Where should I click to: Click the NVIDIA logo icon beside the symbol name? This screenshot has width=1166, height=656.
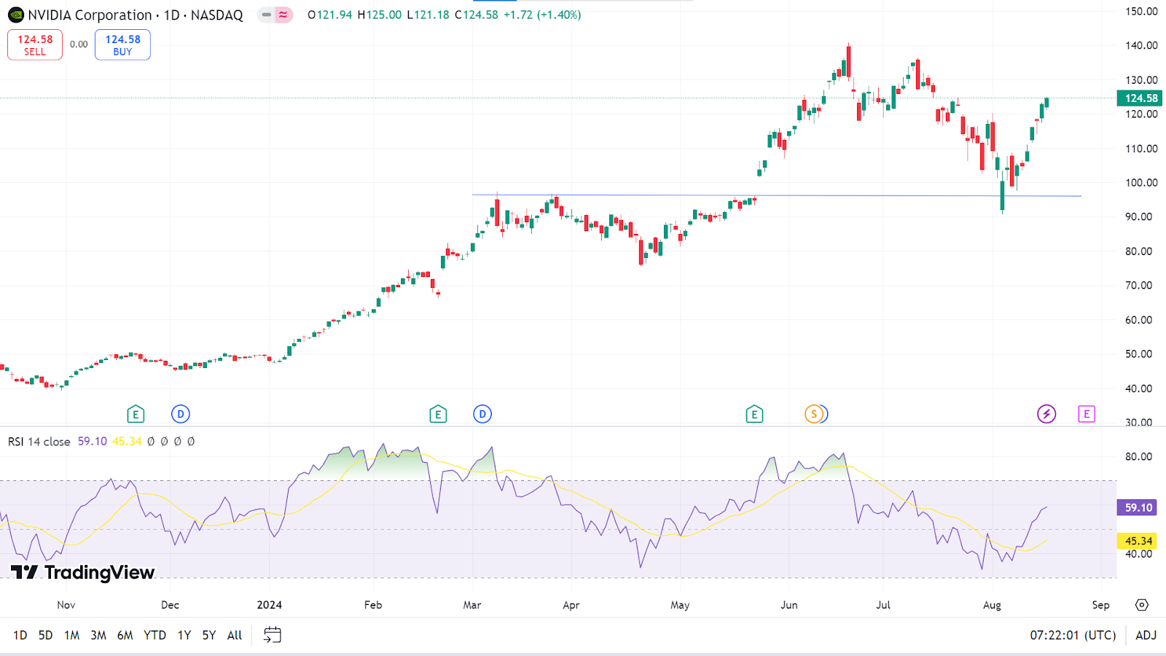click(x=15, y=15)
